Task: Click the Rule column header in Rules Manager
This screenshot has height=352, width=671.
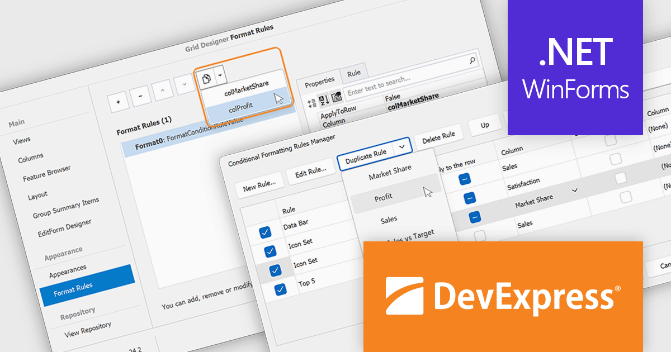Action: point(289,210)
